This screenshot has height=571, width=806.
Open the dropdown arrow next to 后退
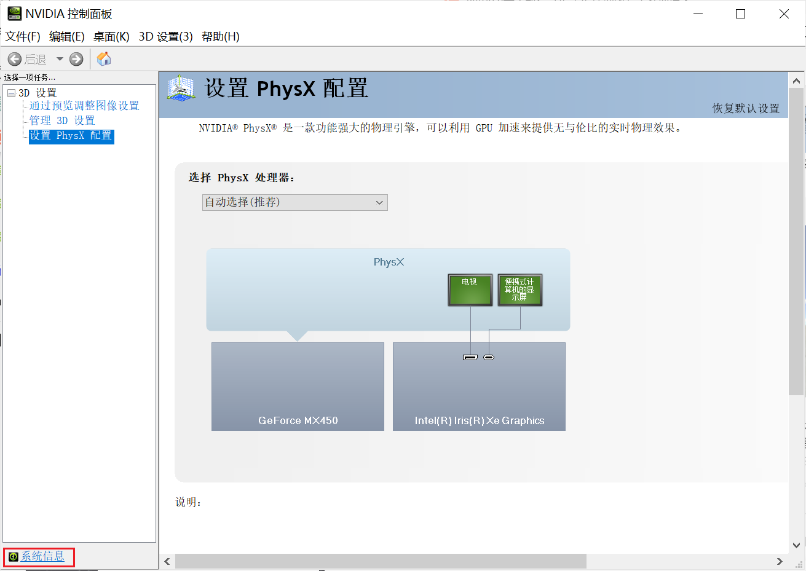point(58,58)
